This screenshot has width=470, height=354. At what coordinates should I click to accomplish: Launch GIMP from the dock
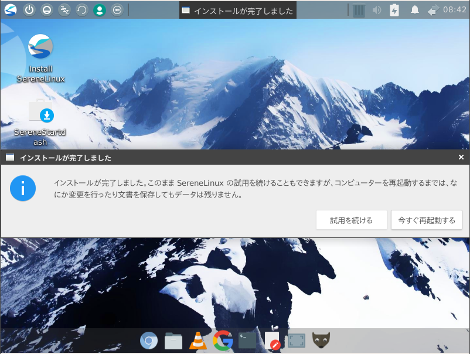click(x=321, y=340)
